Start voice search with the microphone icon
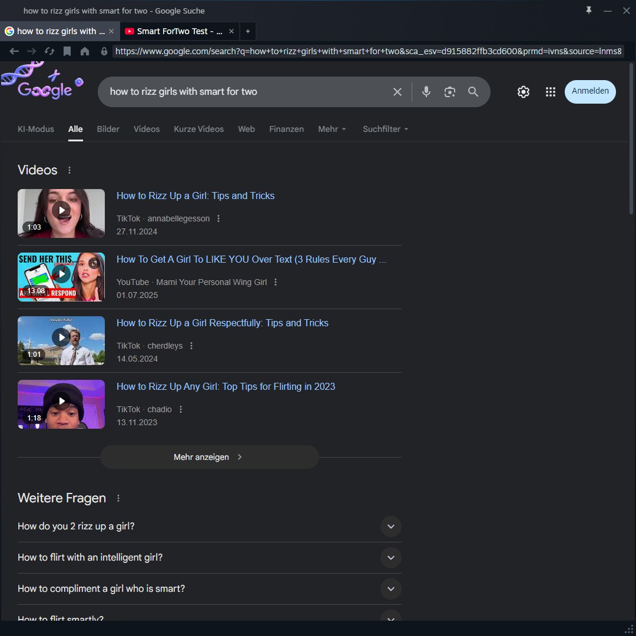The width and height of the screenshot is (636, 636). [x=426, y=92]
